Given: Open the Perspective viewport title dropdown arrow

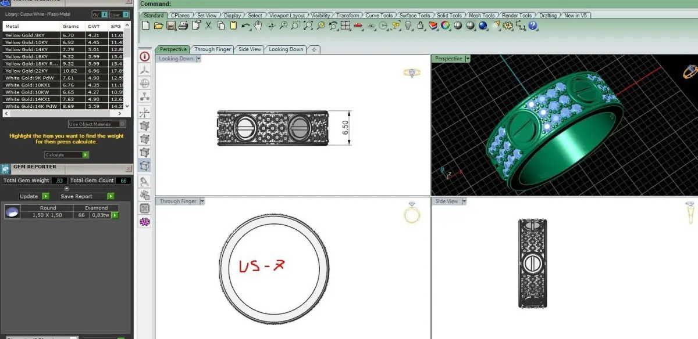Looking at the screenshot, I should coord(468,59).
